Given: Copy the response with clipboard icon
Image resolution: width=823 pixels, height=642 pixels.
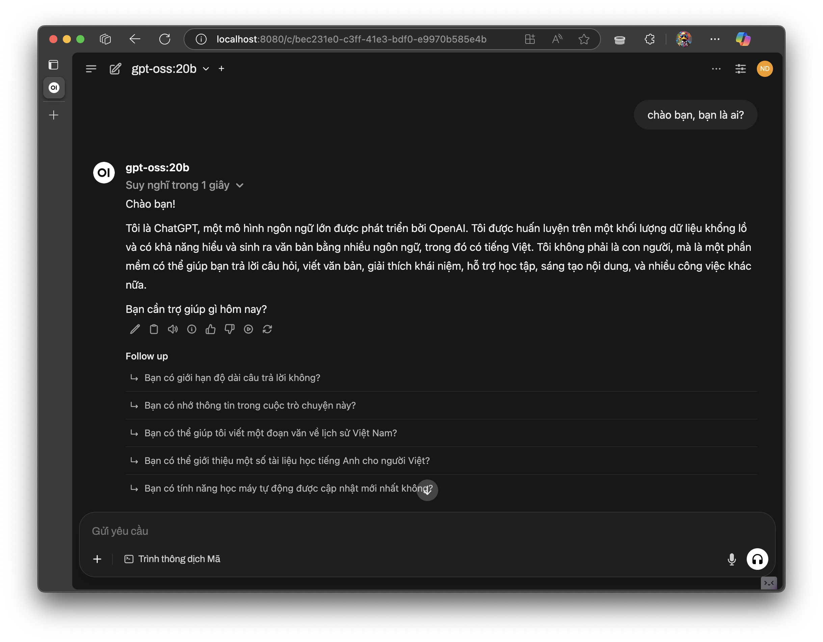Looking at the screenshot, I should tap(154, 329).
